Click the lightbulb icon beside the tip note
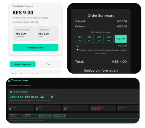This screenshot has width=145, height=128. click(x=77, y=50)
